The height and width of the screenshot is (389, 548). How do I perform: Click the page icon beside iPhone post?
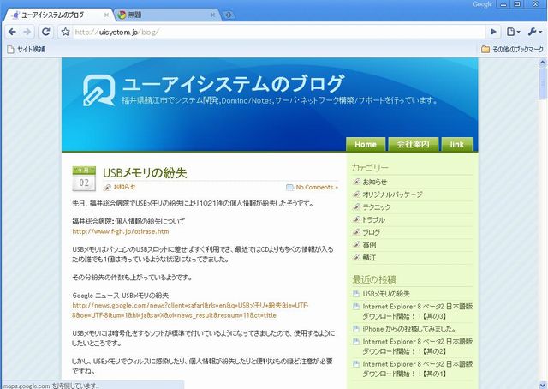pos(356,329)
